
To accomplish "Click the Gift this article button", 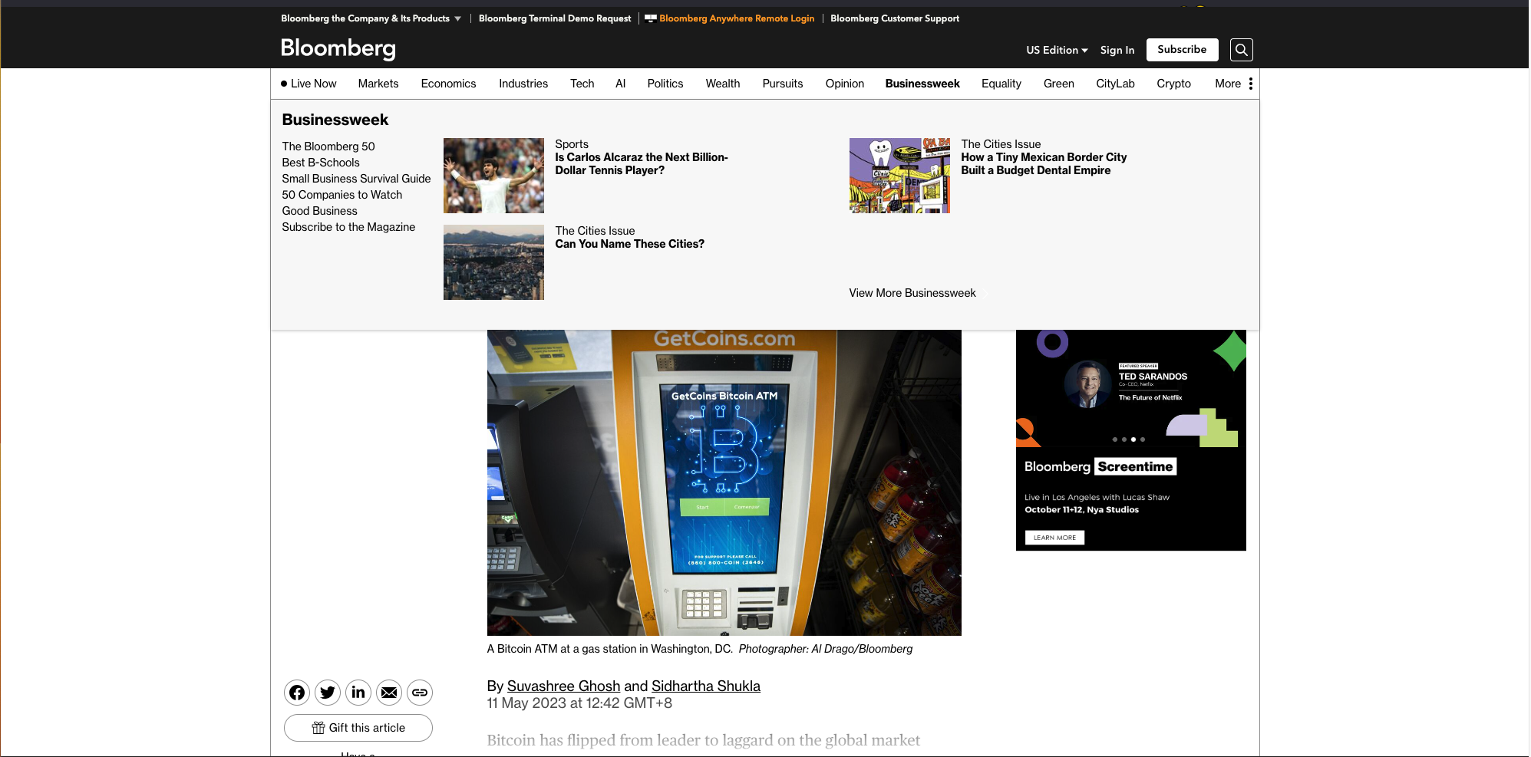I will 358,728.
